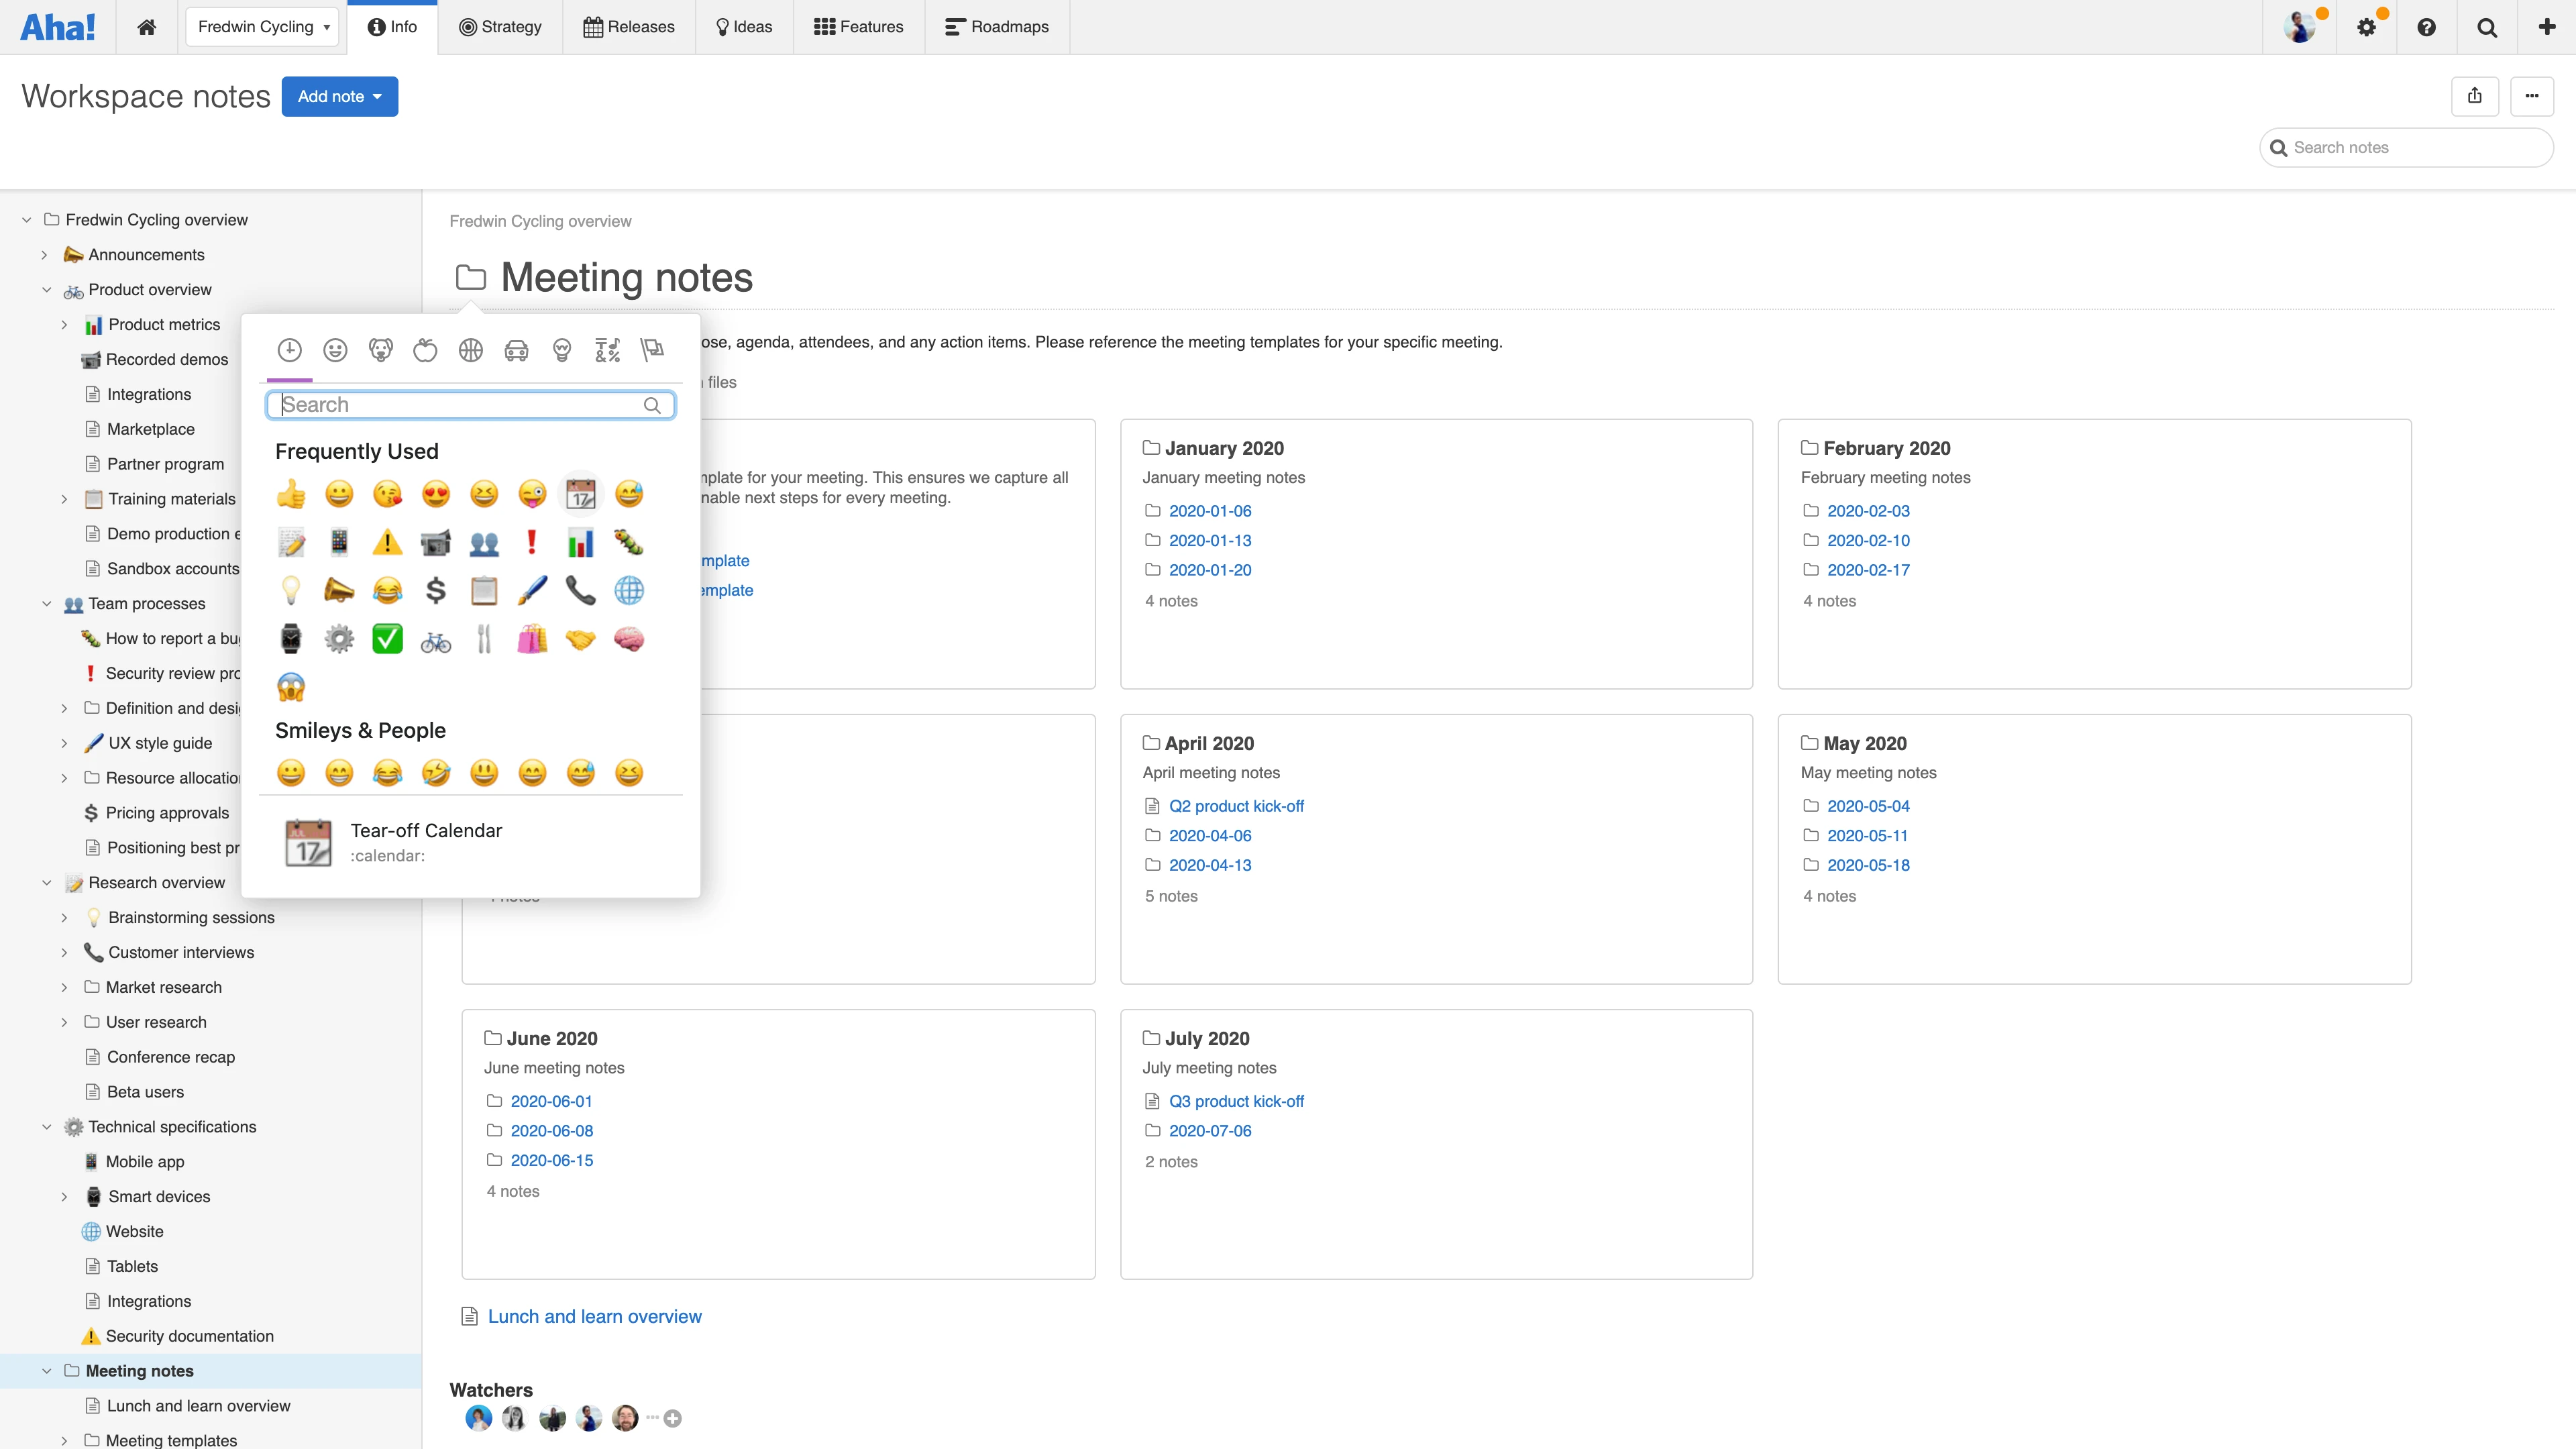2576x1449 pixels.
Task: Click the help question mark icon
Action: click(2426, 27)
